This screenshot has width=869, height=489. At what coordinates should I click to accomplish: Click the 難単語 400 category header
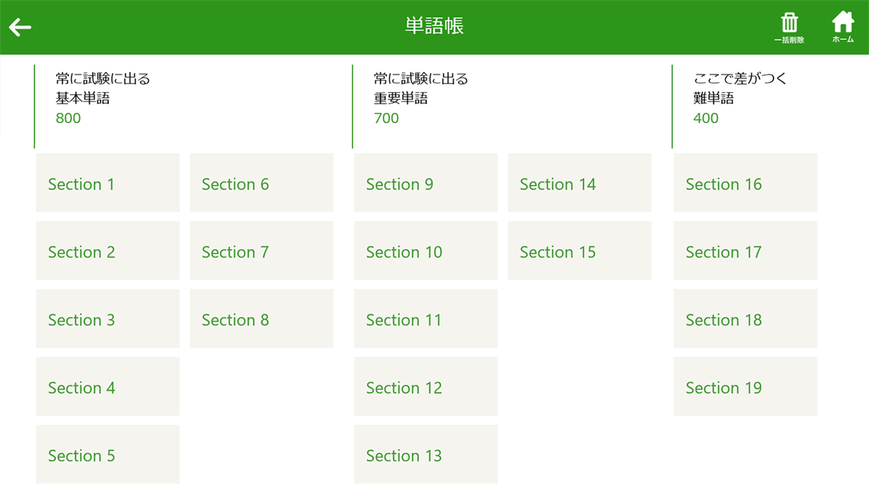point(739,98)
